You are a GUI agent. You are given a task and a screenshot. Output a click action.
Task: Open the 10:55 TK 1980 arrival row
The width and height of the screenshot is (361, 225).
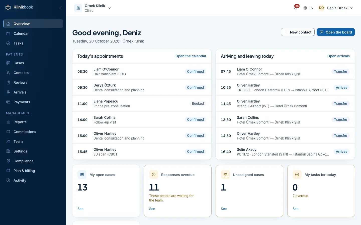pyautogui.click(x=285, y=87)
